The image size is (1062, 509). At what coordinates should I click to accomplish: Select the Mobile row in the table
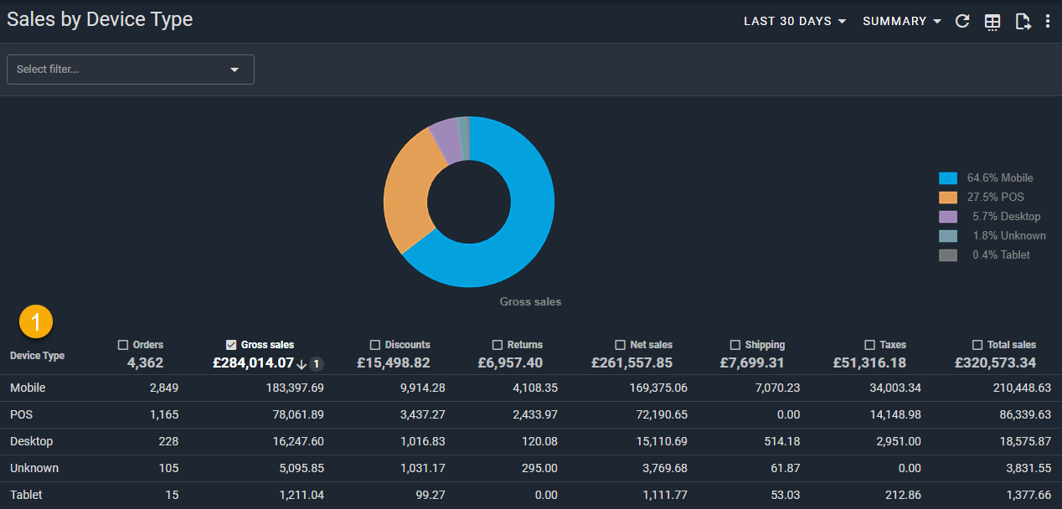pyautogui.click(x=28, y=388)
